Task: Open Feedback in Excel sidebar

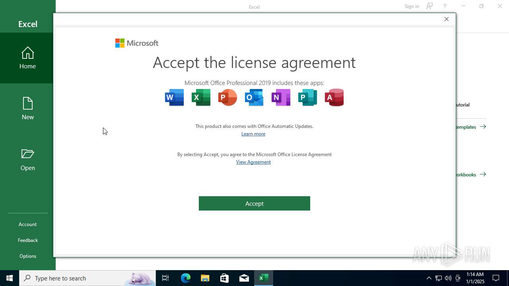Action: pyautogui.click(x=27, y=240)
